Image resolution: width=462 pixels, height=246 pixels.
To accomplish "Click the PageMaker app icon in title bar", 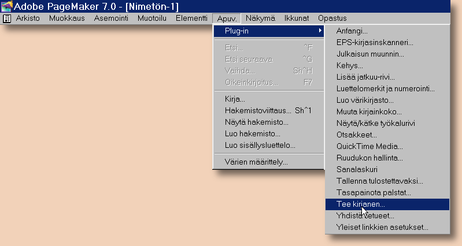I will click(6, 6).
